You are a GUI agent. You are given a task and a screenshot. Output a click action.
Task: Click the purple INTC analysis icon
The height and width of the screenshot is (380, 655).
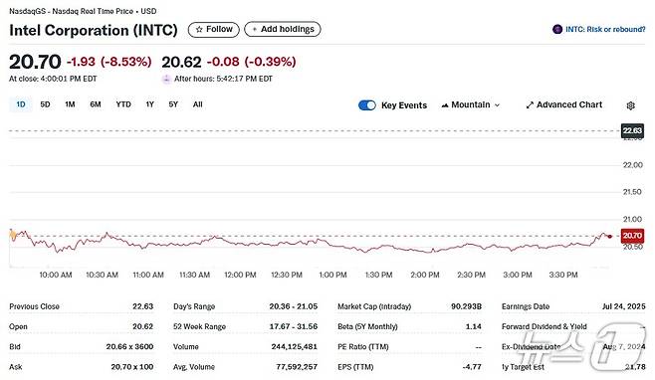coord(557,29)
